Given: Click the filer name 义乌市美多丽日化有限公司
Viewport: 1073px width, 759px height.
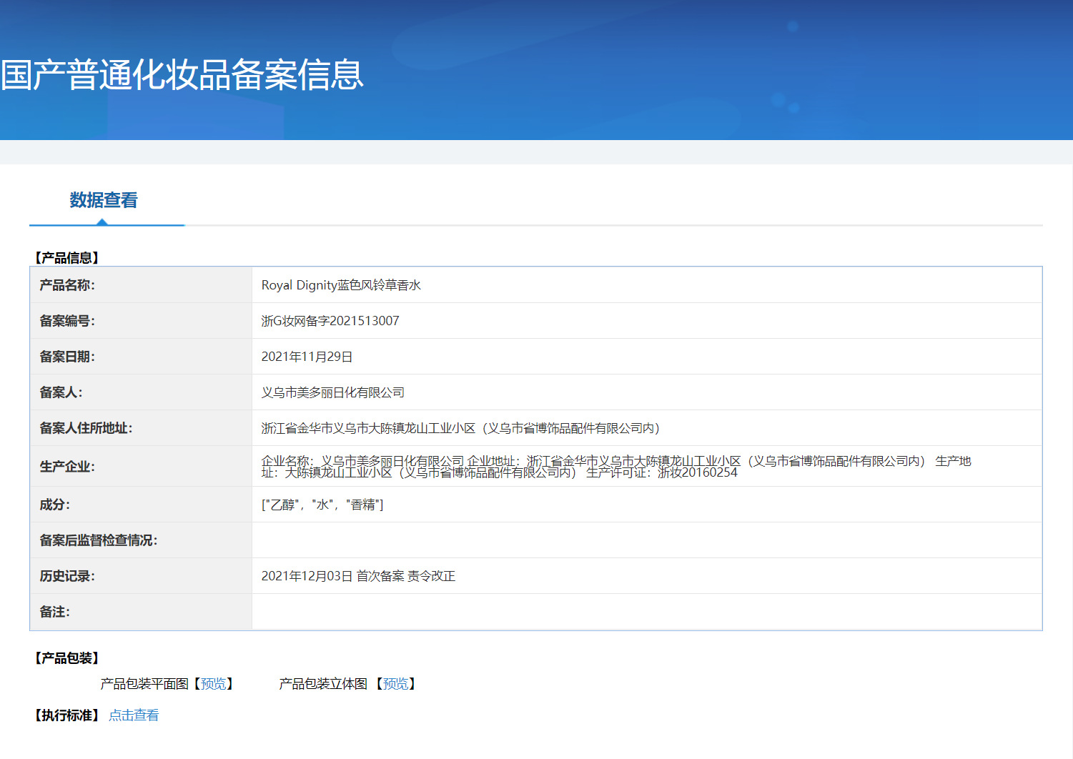Looking at the screenshot, I should click(x=332, y=392).
